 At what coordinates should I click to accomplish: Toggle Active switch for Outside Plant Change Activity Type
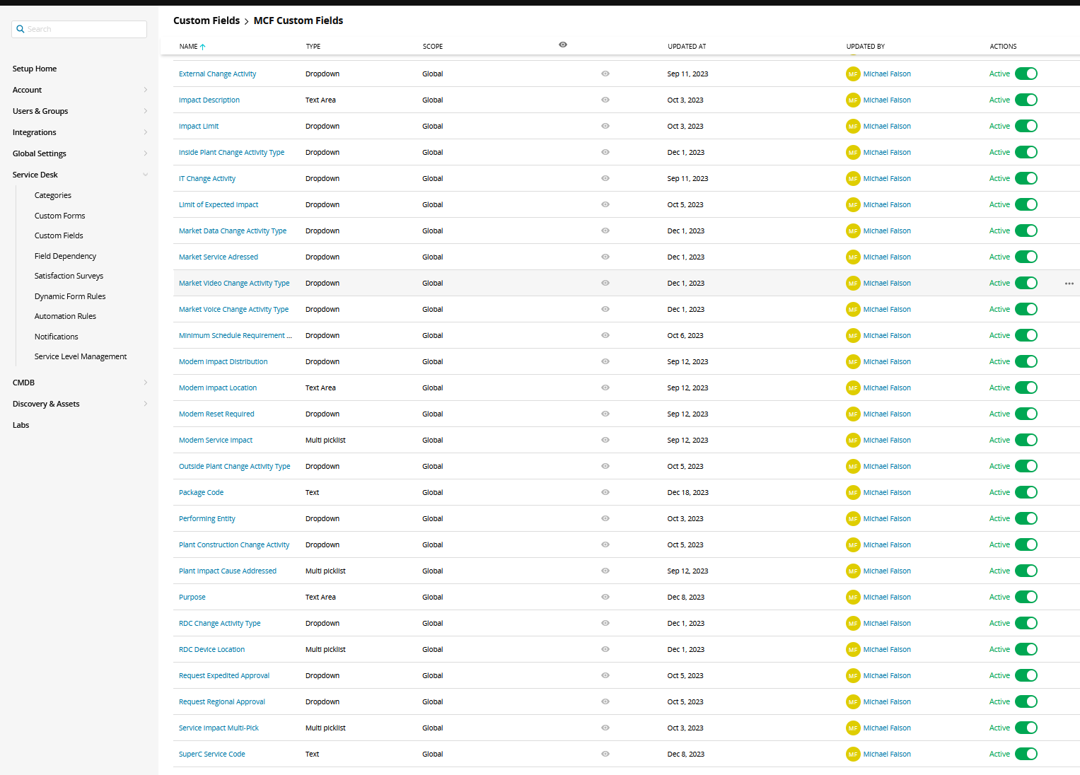(x=1026, y=466)
